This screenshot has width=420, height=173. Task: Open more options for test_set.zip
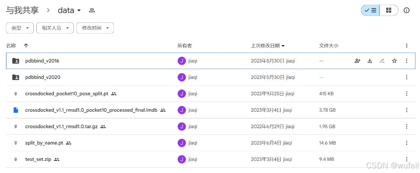point(407,159)
